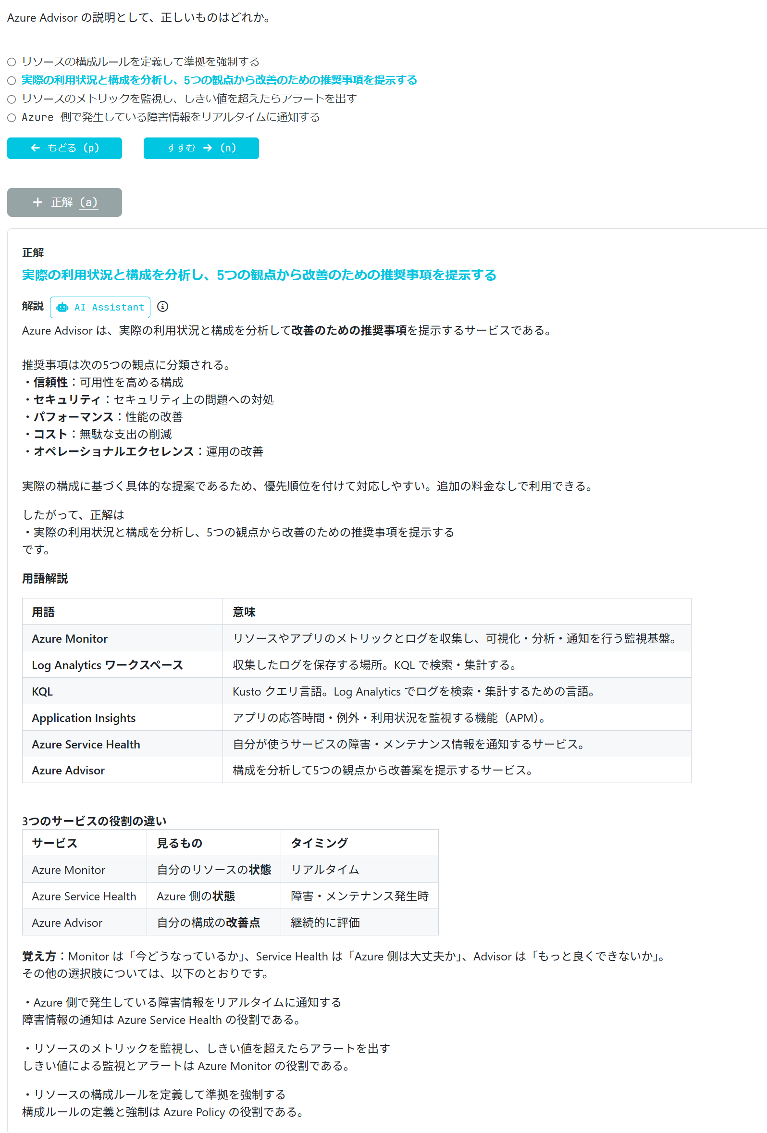The image size is (767, 1133).
Task: Click the question text about Azure Advisor
Action: pyautogui.click(x=139, y=18)
